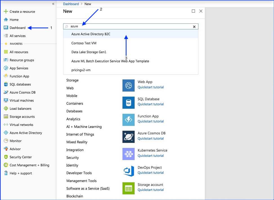Open the Developer Tools category
The height and width of the screenshot is (200, 274).
point(79,173)
